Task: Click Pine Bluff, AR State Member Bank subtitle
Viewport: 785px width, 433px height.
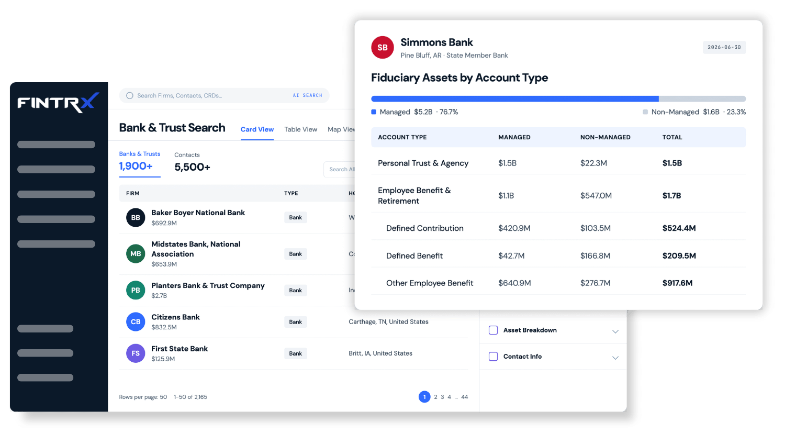Action: tap(454, 55)
